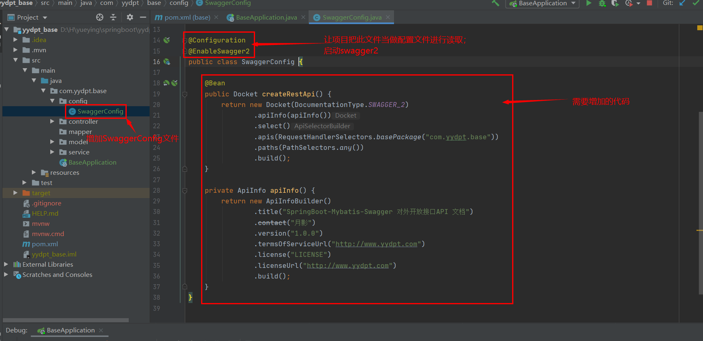Close the pom.xml (base) tab
The width and height of the screenshot is (703, 341).
[216, 17]
